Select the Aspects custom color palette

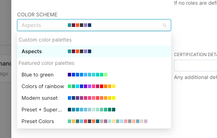pyautogui.click(x=94, y=51)
